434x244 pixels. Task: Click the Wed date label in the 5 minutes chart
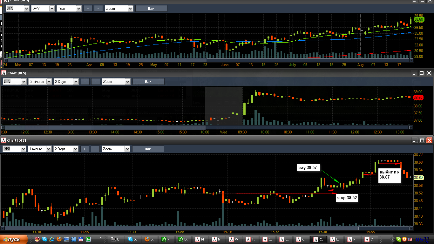click(223, 132)
